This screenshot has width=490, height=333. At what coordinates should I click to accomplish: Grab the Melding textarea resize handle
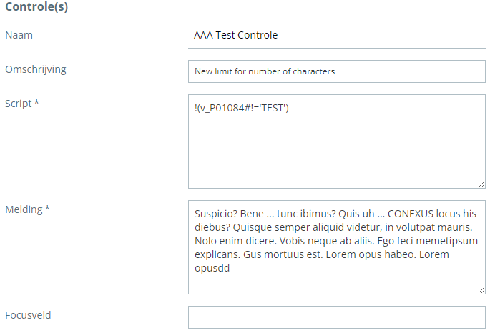(x=481, y=289)
